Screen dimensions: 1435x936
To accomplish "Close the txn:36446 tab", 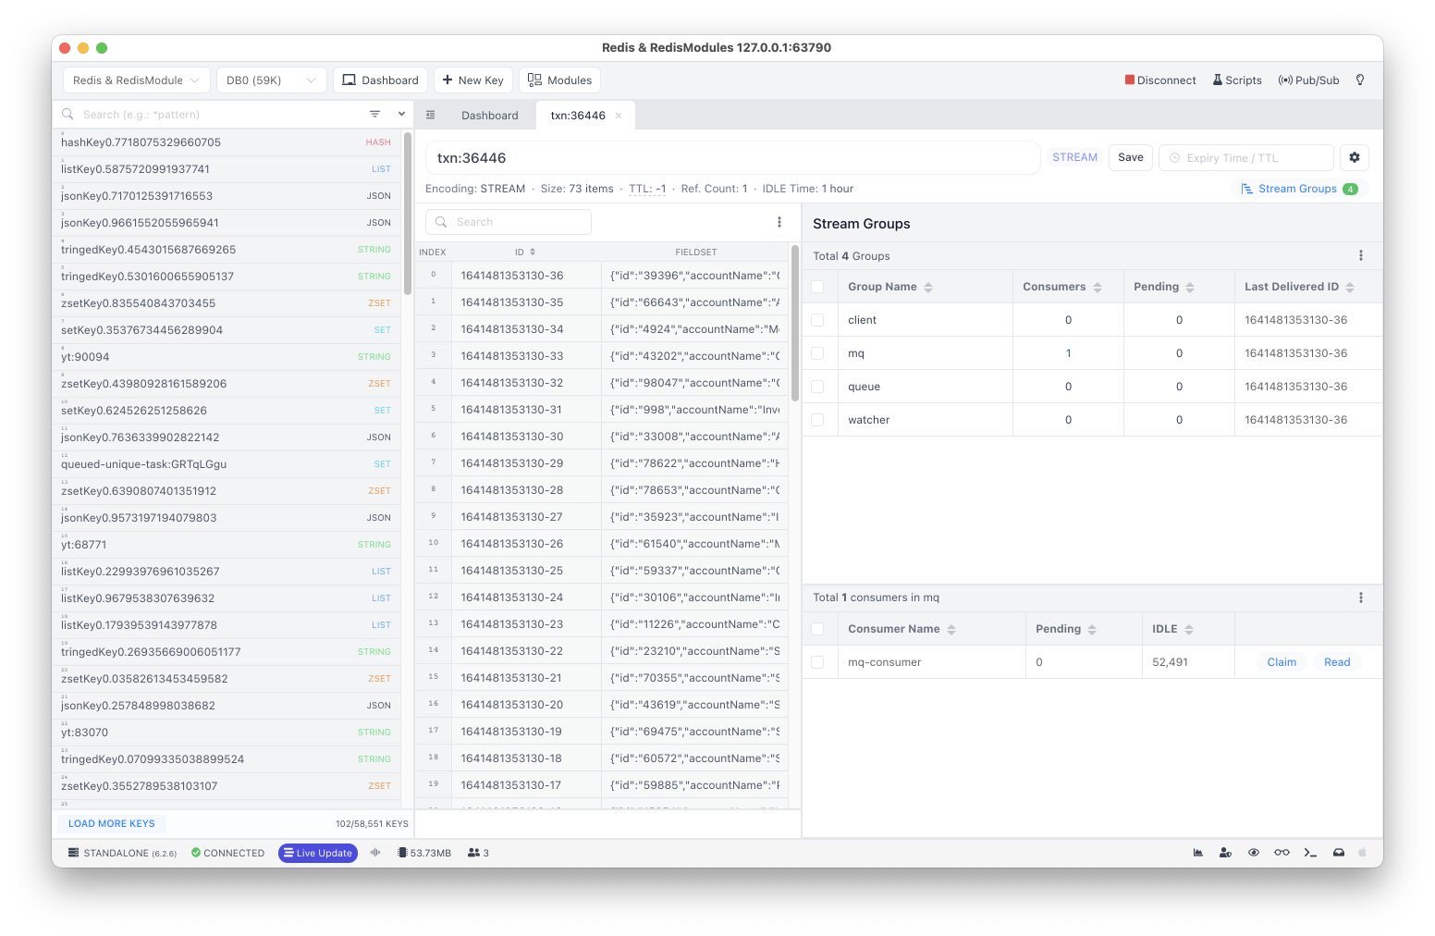I will click(x=619, y=116).
